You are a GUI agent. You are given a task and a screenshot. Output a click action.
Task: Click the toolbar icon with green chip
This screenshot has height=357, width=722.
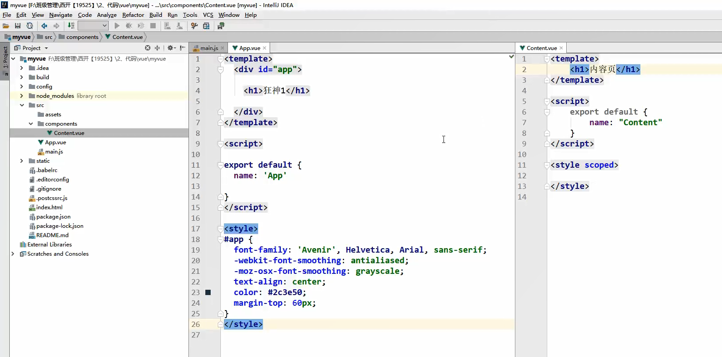coord(221,26)
